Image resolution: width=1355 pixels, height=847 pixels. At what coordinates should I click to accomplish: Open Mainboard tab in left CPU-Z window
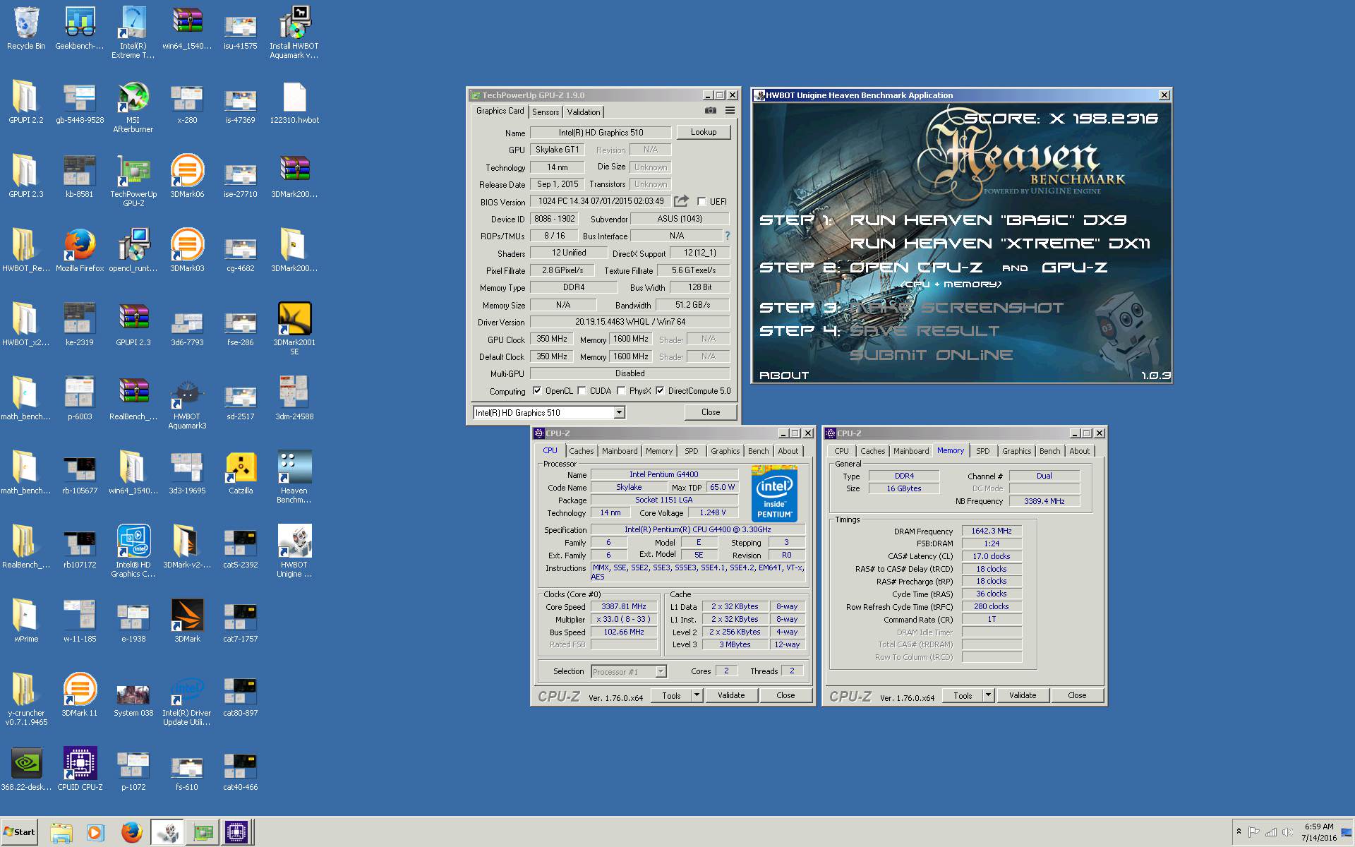(x=620, y=451)
